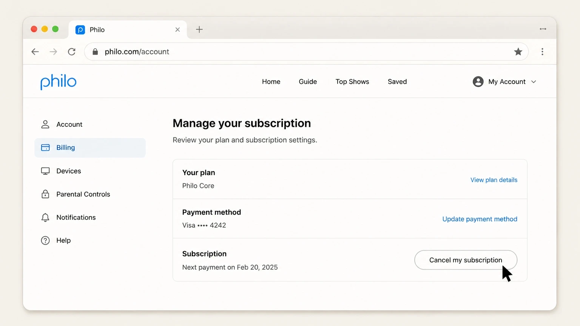Click Review your plan and subscription settings text
Viewport: 580px width, 326px height.
(245, 140)
